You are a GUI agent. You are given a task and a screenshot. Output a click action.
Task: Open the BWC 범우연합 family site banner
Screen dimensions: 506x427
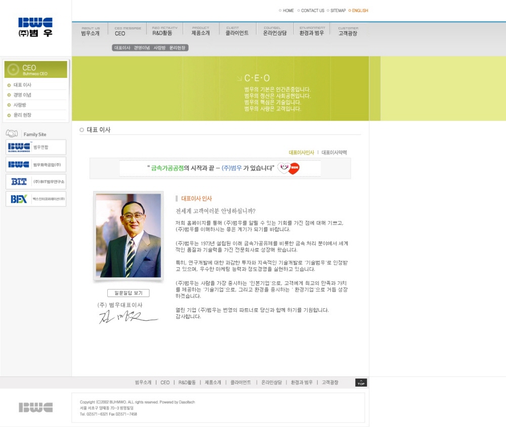pyautogui.click(x=36, y=147)
